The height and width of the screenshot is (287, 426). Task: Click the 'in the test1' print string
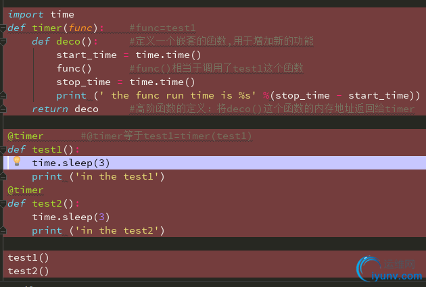point(122,176)
